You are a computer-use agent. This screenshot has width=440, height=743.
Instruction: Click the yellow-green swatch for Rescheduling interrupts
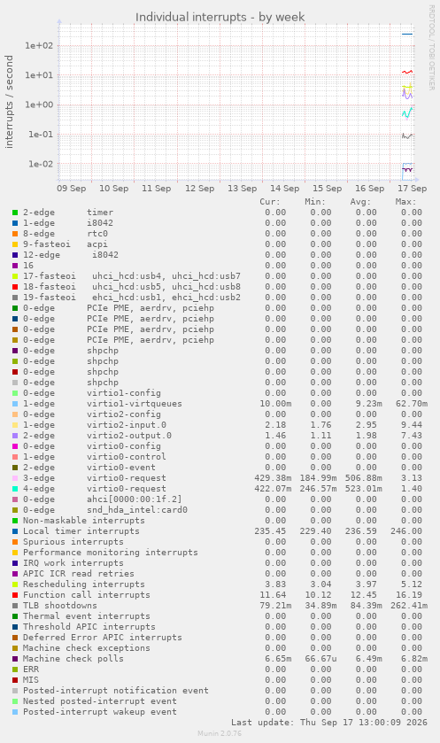point(15,584)
